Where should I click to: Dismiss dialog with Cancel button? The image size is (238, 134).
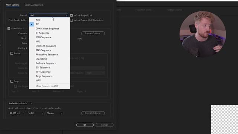click(104, 125)
